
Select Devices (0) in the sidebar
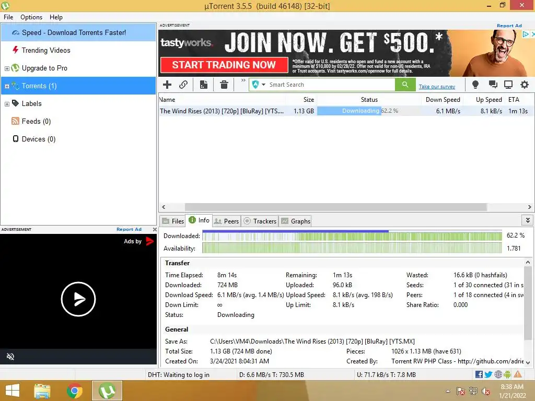pyautogui.click(x=39, y=139)
